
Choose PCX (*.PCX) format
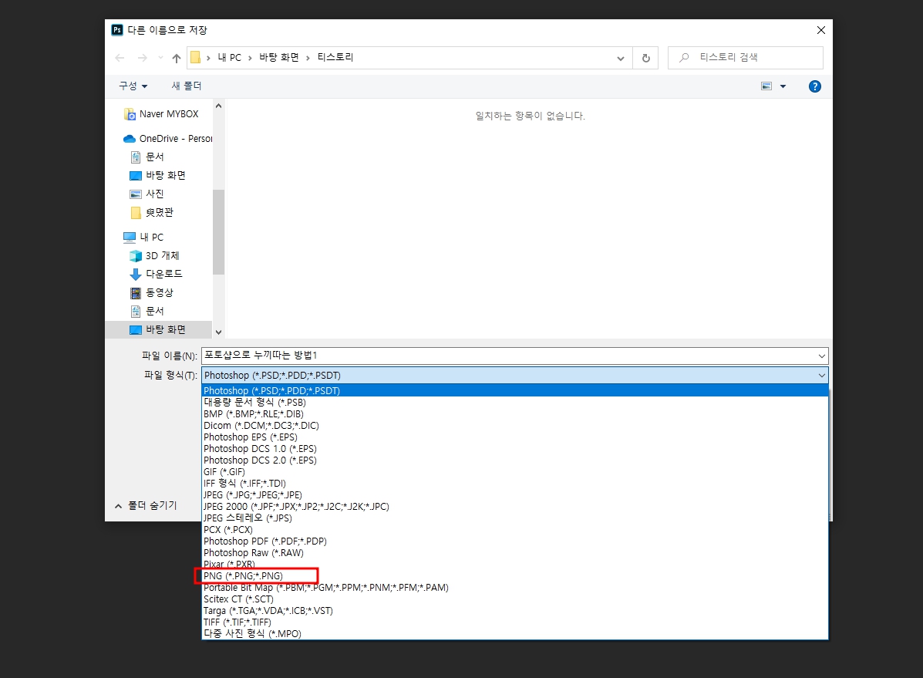click(x=515, y=530)
